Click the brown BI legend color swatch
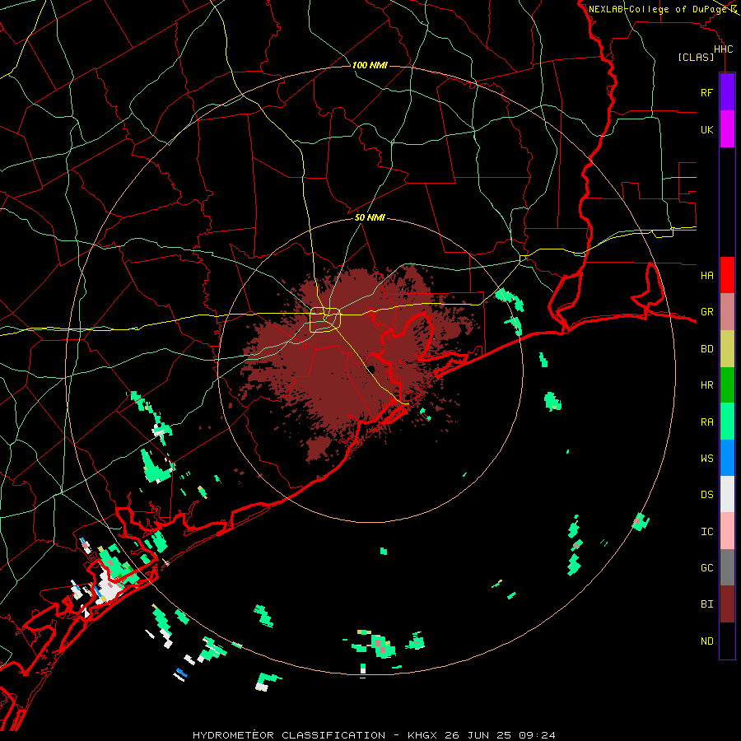 coord(727,604)
